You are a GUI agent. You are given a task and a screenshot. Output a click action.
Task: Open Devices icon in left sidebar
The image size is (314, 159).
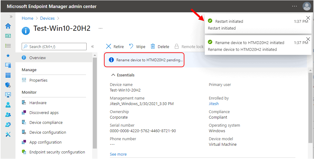(8, 65)
